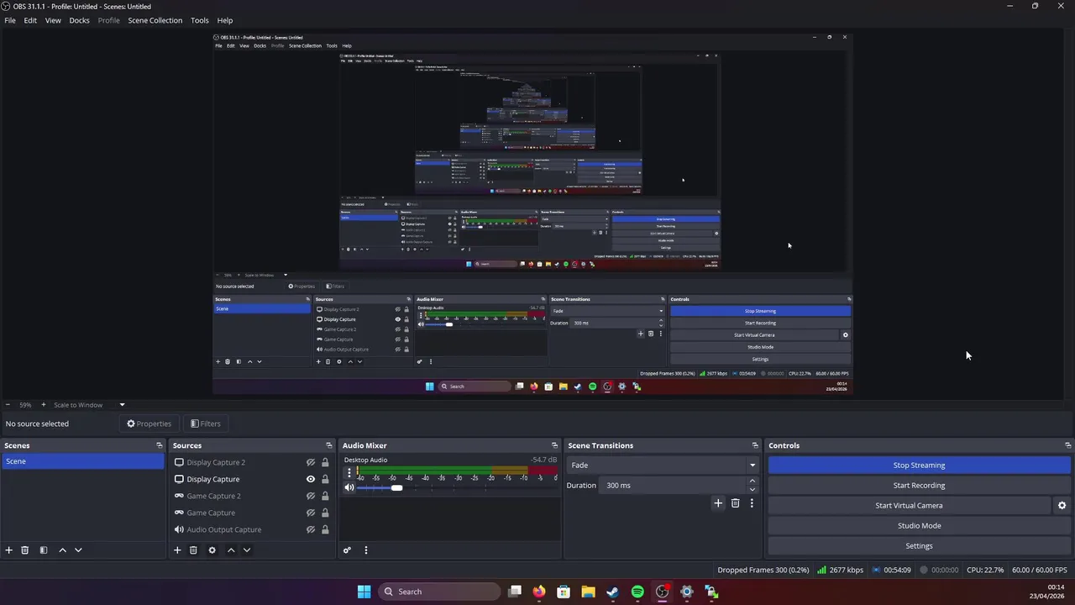Increase transition duration stepper up

(x=752, y=481)
